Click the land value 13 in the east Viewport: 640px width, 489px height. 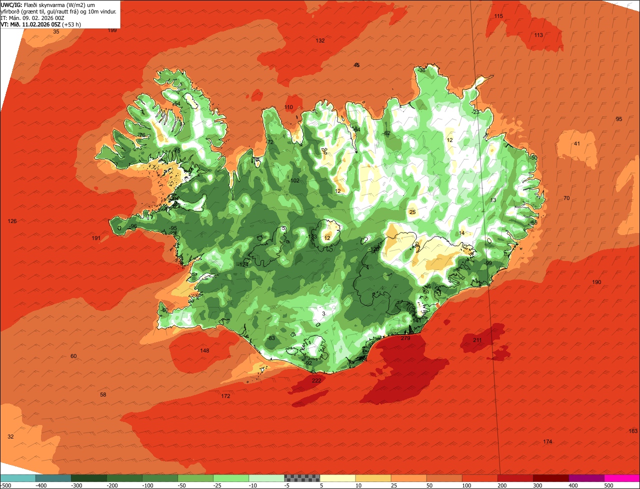pos(493,200)
